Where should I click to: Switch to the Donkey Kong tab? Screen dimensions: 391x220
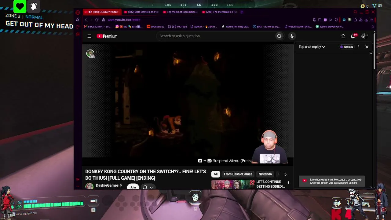pos(102,12)
